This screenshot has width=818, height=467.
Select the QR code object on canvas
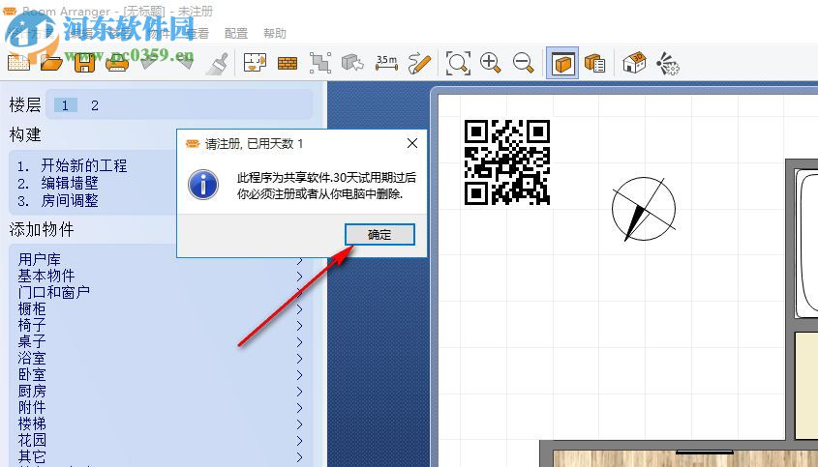507,162
